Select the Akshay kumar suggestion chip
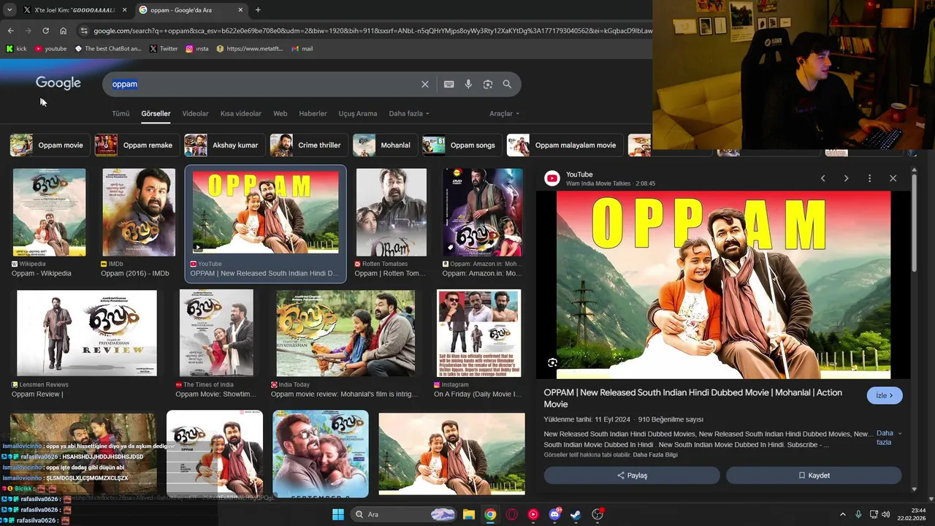935x526 pixels. pos(224,145)
